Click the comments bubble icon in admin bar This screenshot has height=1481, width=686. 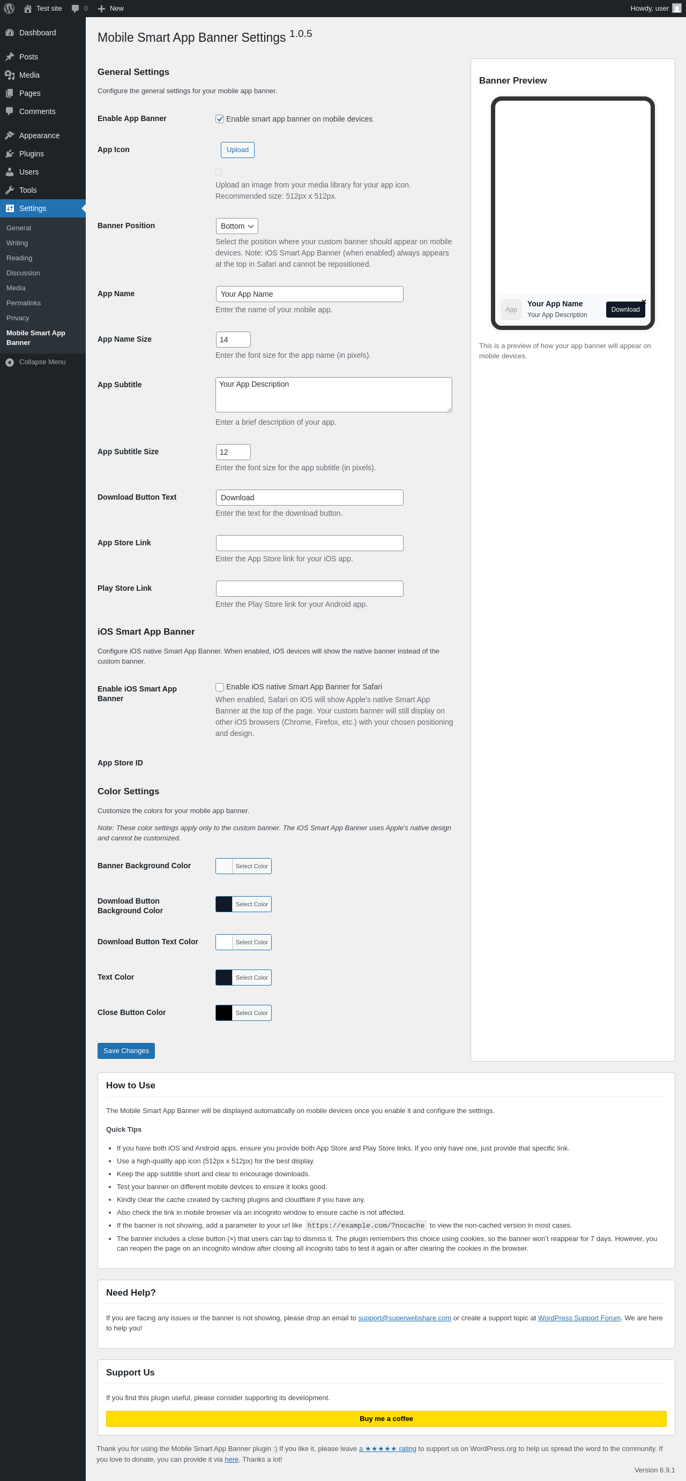(76, 9)
